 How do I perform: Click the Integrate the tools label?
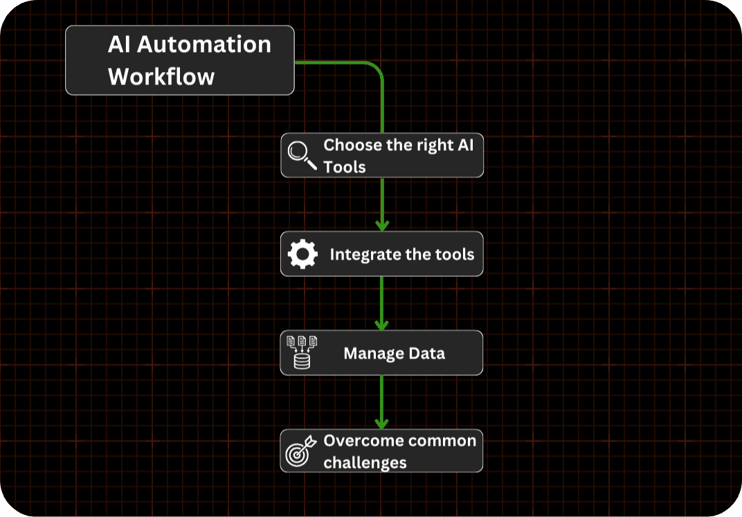click(x=401, y=255)
